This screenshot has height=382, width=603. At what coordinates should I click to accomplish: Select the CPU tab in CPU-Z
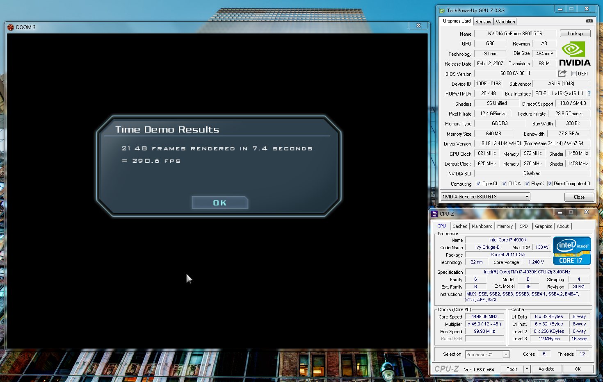click(441, 226)
